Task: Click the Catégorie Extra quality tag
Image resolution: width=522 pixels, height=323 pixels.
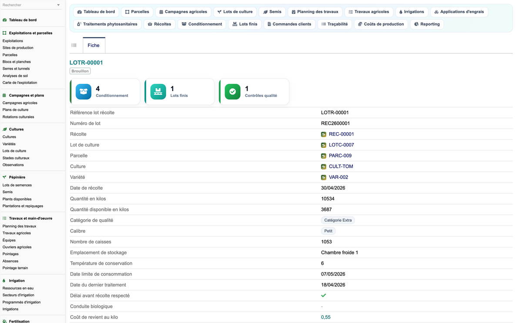Action: pyautogui.click(x=338, y=220)
